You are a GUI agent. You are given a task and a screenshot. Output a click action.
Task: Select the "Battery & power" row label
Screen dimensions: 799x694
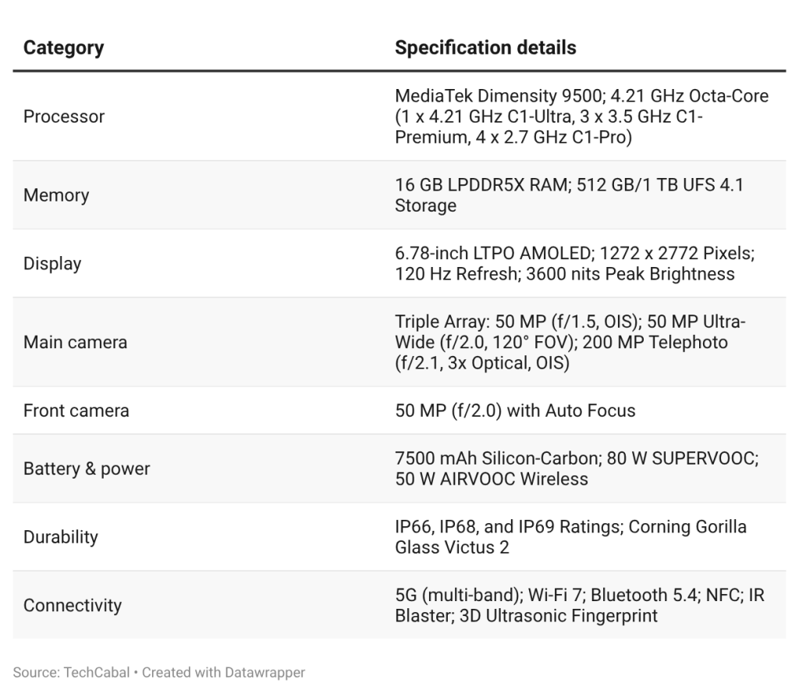pos(87,469)
